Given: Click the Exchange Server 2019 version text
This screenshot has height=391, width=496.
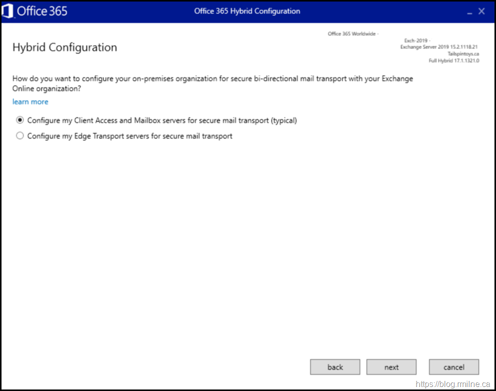Looking at the screenshot, I should tap(439, 47).
